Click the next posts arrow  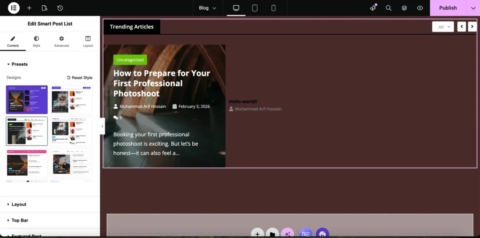[472, 27]
